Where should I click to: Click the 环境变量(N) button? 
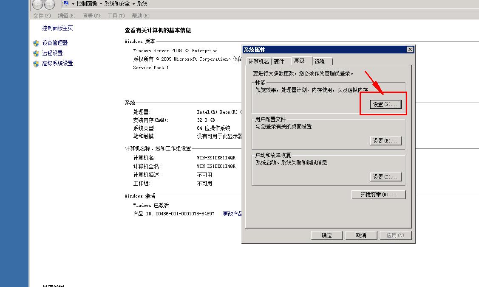coord(378,195)
